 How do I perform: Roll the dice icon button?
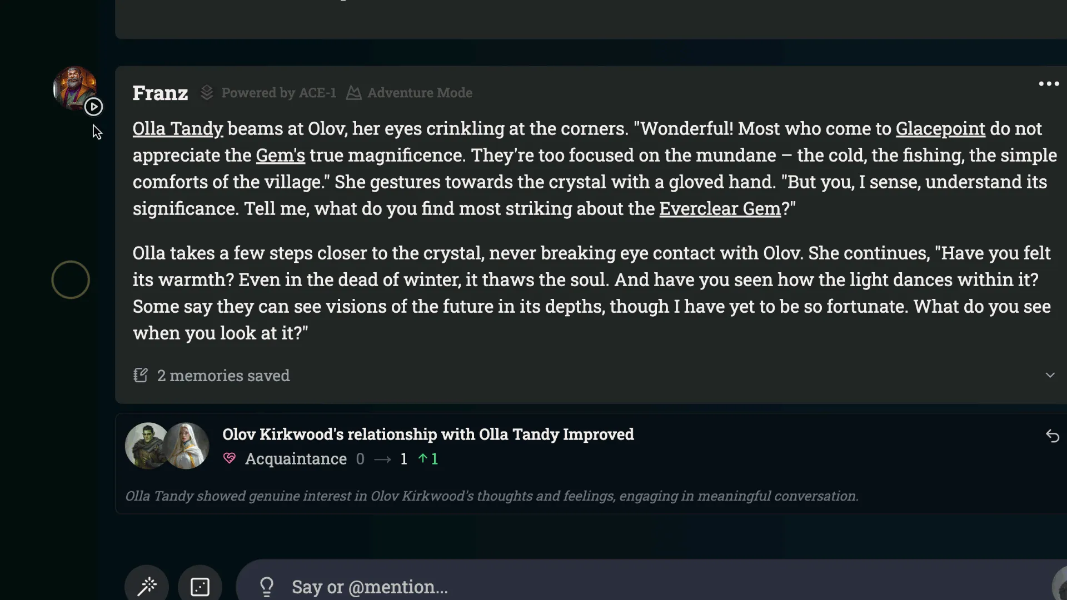(200, 587)
